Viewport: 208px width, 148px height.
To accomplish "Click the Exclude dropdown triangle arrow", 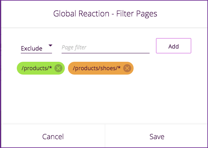I will click(50, 45).
